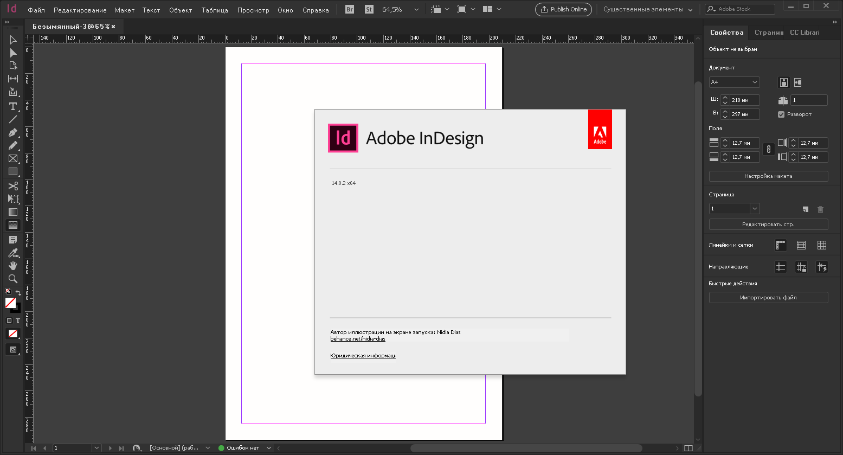This screenshot has height=455, width=843.
Task: Click the Импортировать файл button
Action: [x=768, y=297]
